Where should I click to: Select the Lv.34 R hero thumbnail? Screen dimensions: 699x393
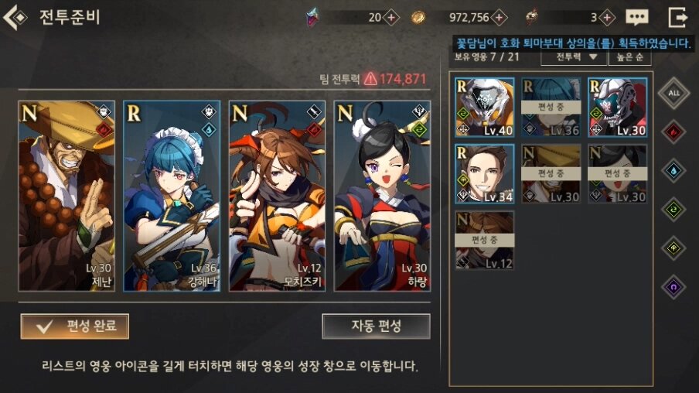[x=485, y=173]
